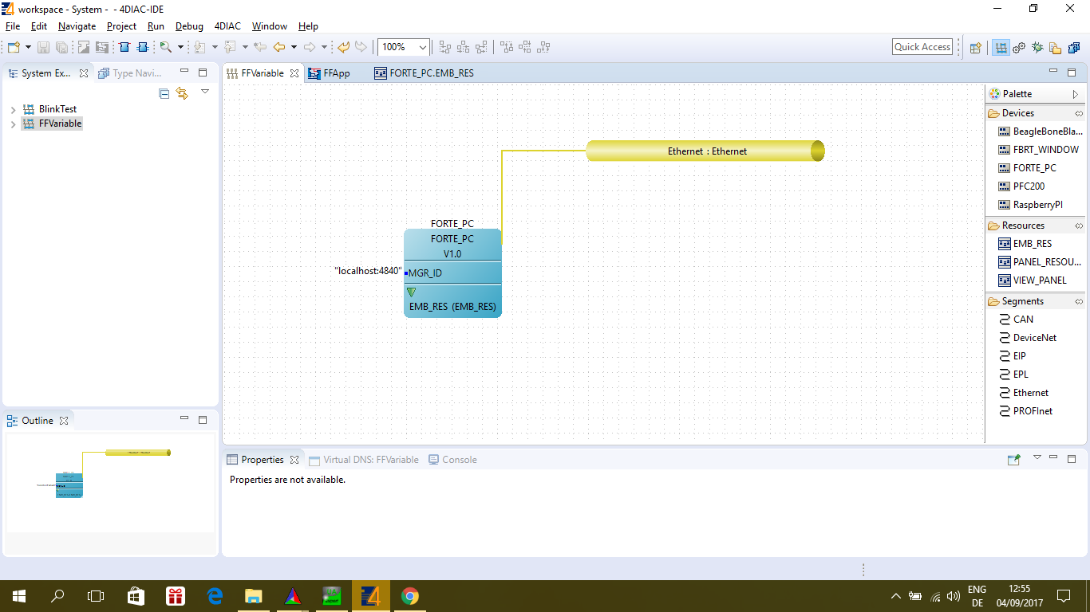Open dropdown arrow beside New icon
The width and height of the screenshot is (1090, 612).
click(x=28, y=47)
